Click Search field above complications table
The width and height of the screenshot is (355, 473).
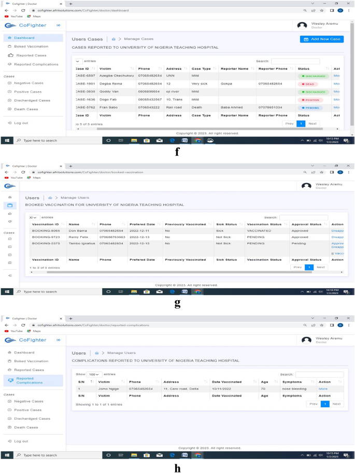(319, 374)
